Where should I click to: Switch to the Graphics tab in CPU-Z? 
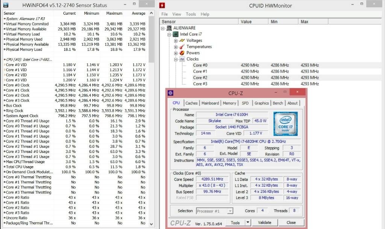[x=262, y=103]
